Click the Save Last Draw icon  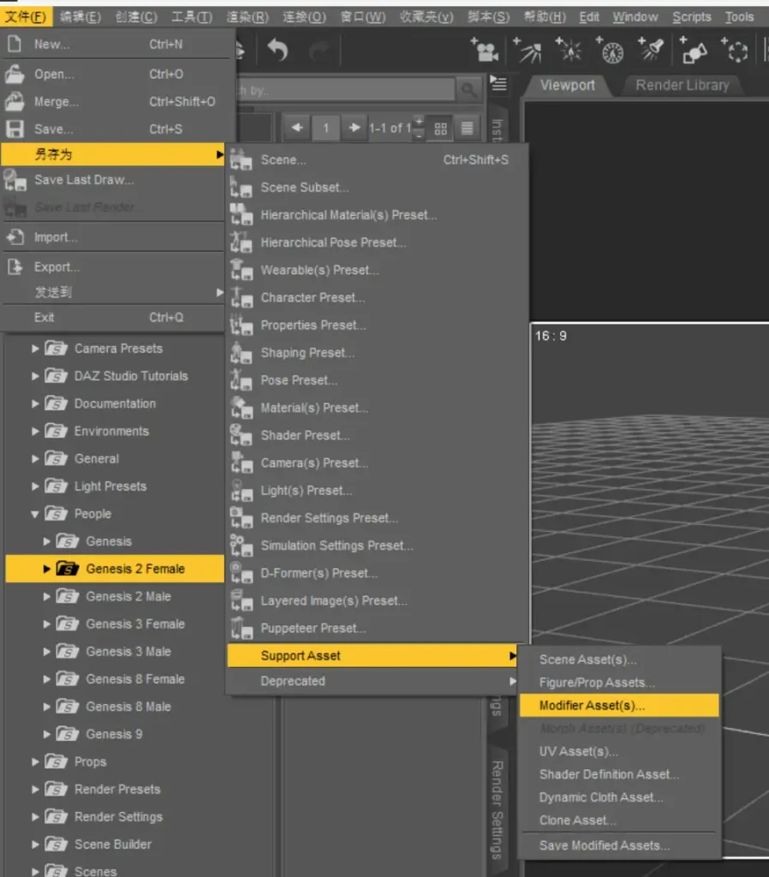(15, 180)
